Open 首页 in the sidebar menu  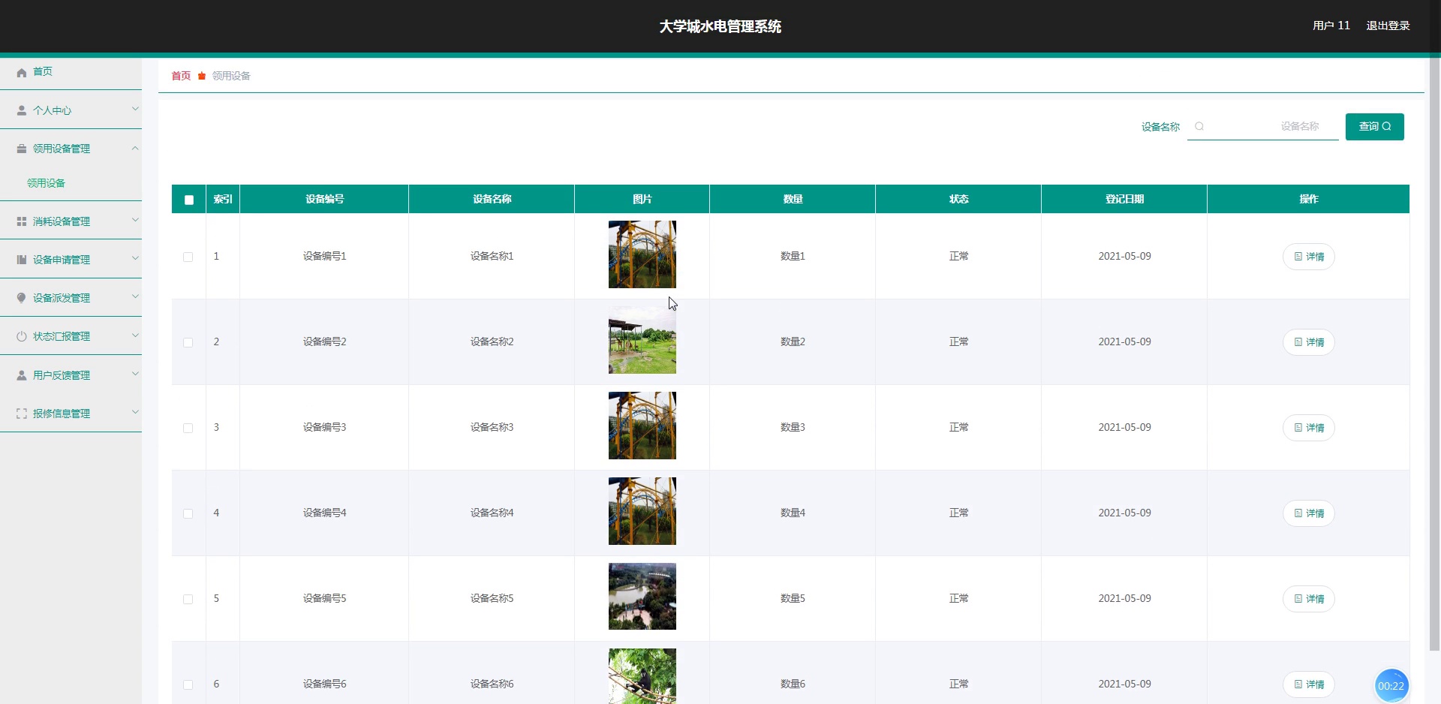pyautogui.click(x=43, y=71)
